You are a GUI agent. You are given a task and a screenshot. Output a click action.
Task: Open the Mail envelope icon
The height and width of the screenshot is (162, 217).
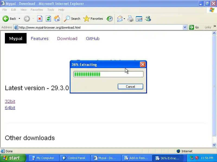[x=120, y=19]
